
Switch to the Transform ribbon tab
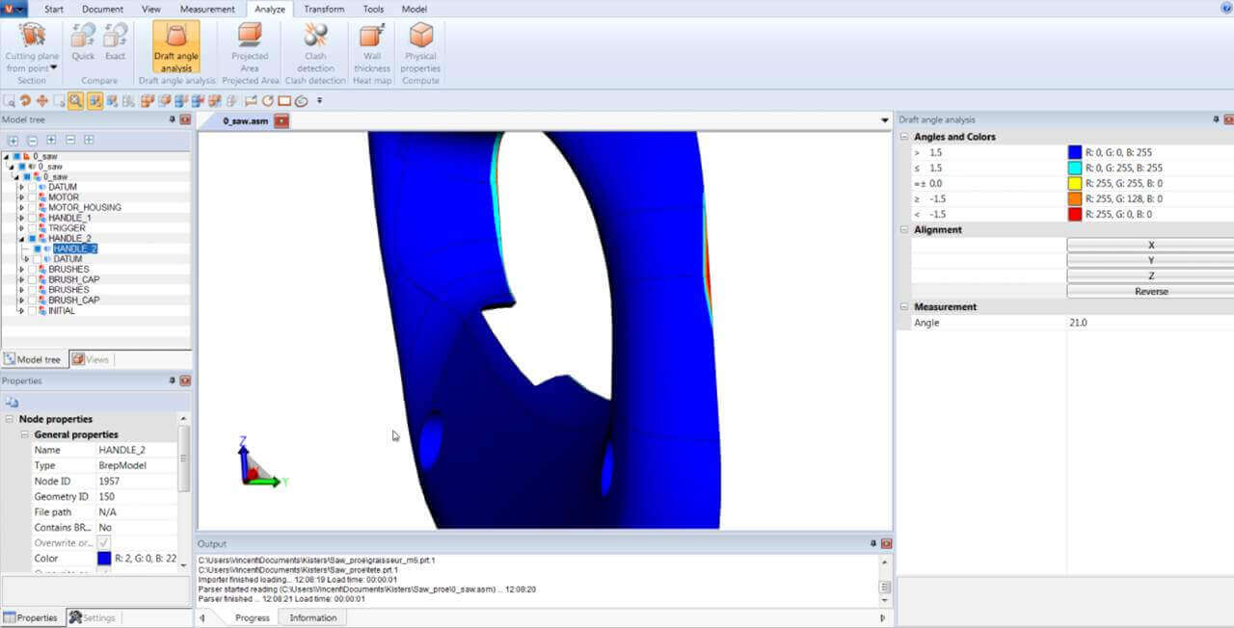pos(324,9)
